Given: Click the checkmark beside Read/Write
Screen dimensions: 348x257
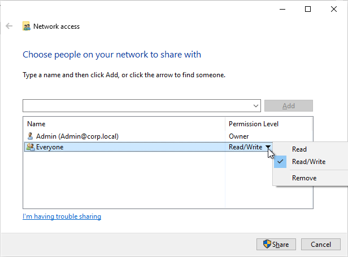Looking at the screenshot, I should (280, 162).
